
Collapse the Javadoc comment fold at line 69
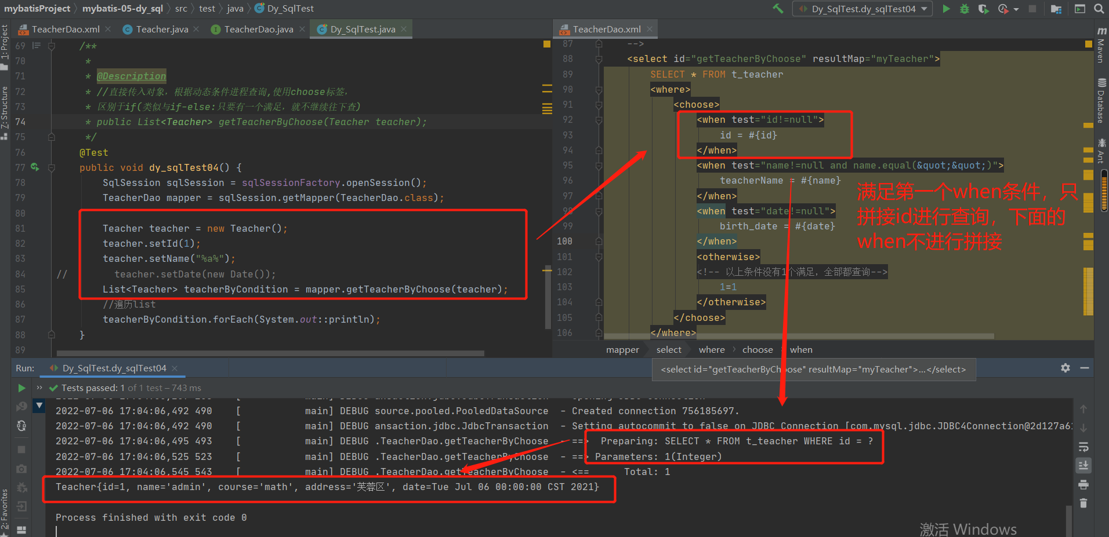[51, 46]
